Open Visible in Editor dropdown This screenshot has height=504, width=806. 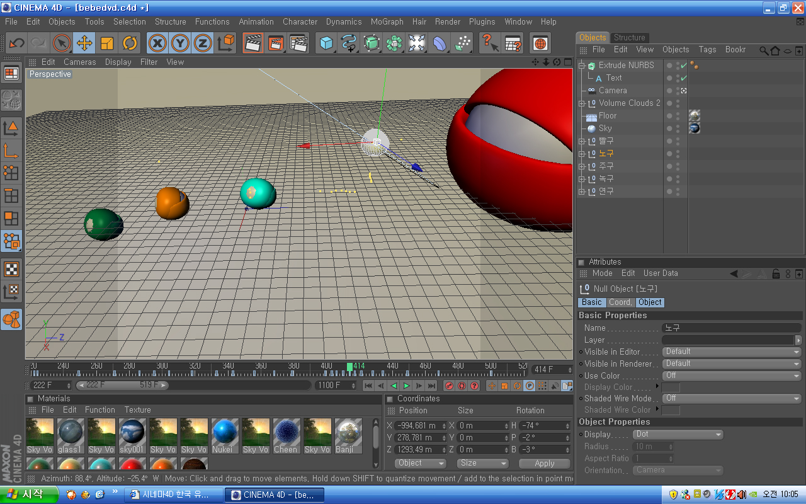(x=732, y=352)
